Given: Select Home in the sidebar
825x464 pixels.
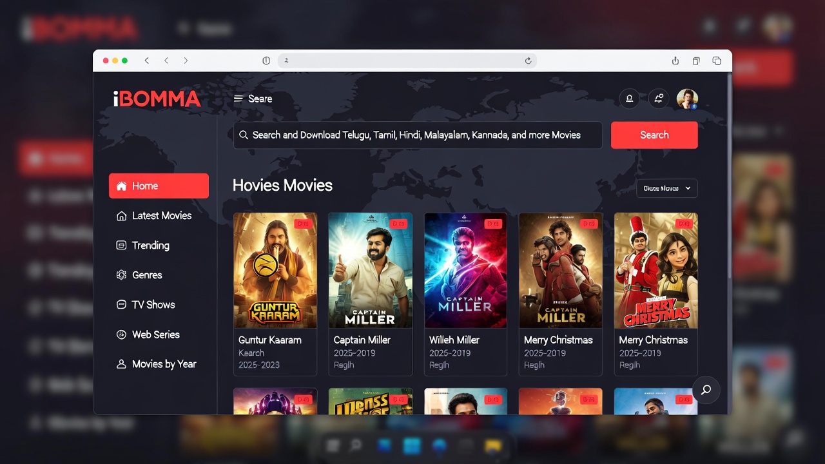Looking at the screenshot, I should pyautogui.click(x=159, y=186).
